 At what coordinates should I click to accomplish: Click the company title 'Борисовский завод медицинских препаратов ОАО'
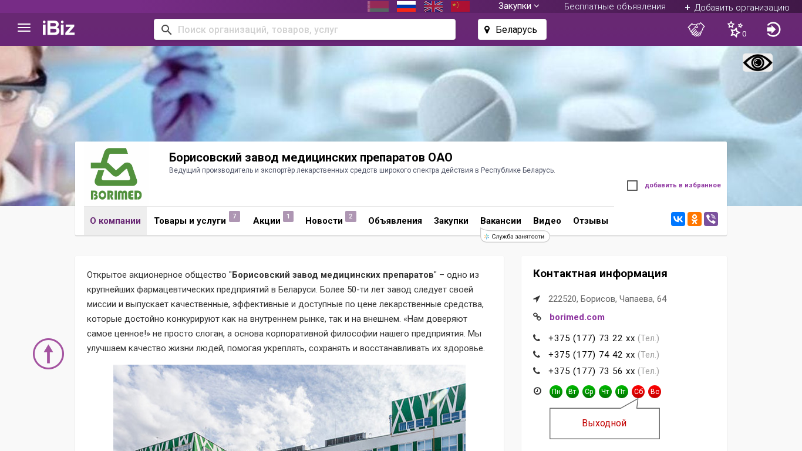pos(311,157)
